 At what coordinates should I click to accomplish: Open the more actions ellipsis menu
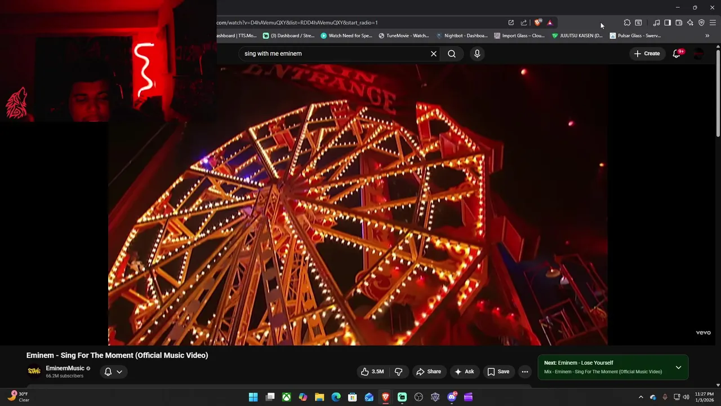525,372
